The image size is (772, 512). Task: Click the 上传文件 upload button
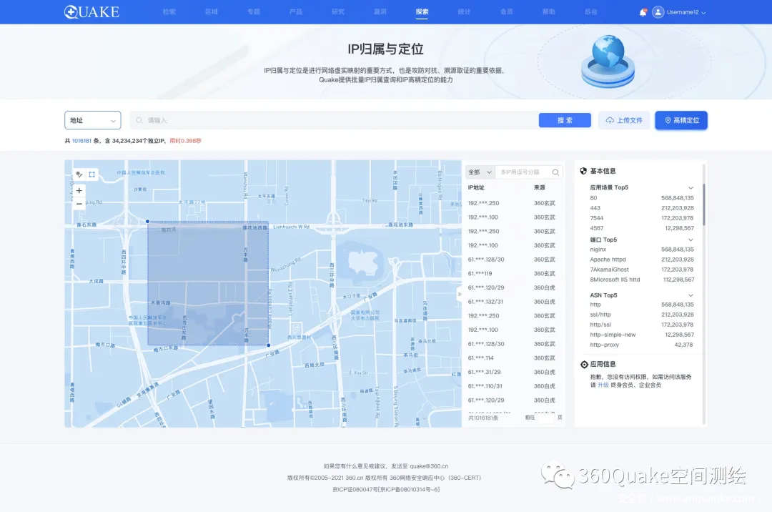tap(624, 120)
